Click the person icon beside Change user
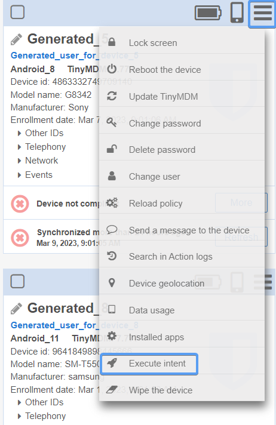Screen dimensions: 276x425 pos(112,176)
